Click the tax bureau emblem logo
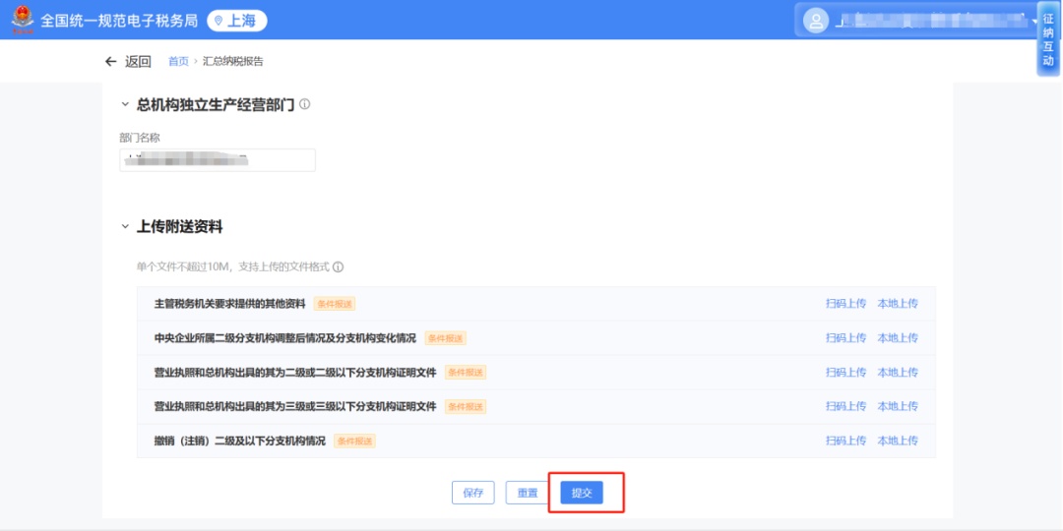The image size is (1063, 531). click(x=22, y=19)
